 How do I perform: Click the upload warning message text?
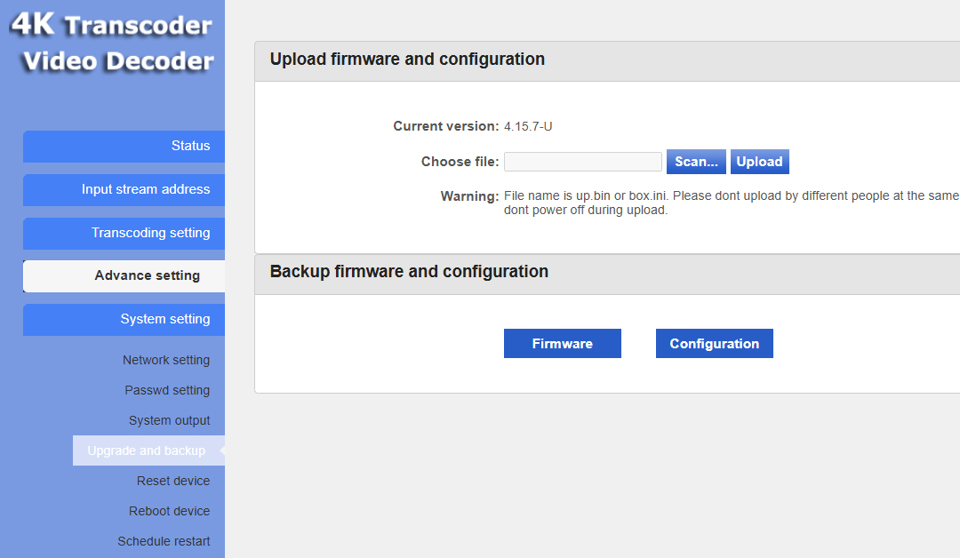(732, 203)
